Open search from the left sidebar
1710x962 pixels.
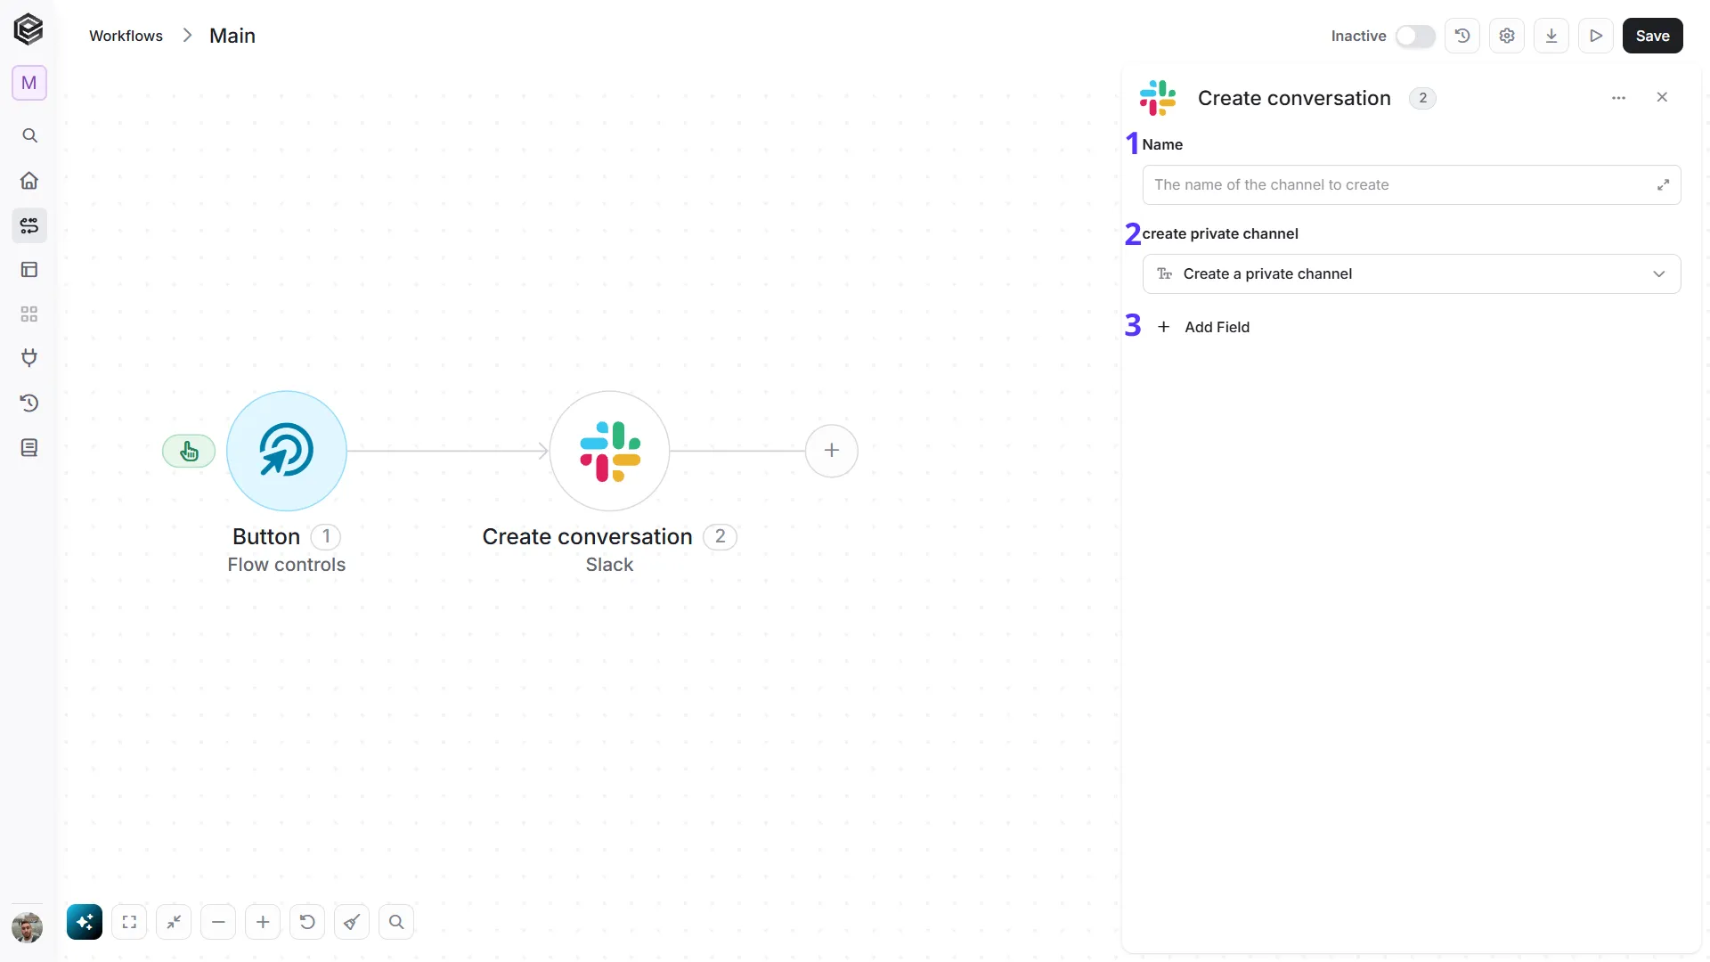click(29, 135)
